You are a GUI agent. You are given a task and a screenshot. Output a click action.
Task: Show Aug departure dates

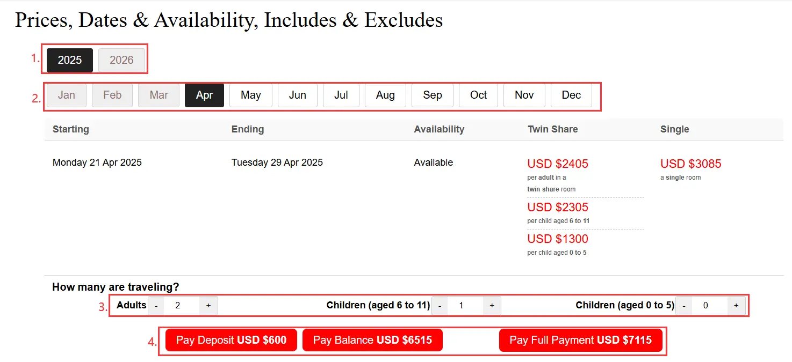(x=385, y=95)
